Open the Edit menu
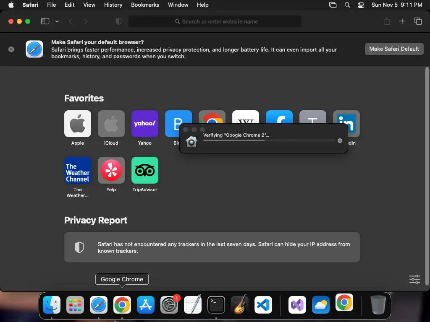This screenshot has height=322, width=430. [69, 5]
